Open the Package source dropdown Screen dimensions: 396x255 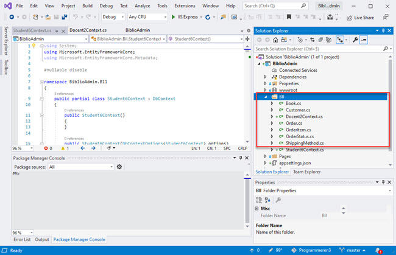[81, 167]
